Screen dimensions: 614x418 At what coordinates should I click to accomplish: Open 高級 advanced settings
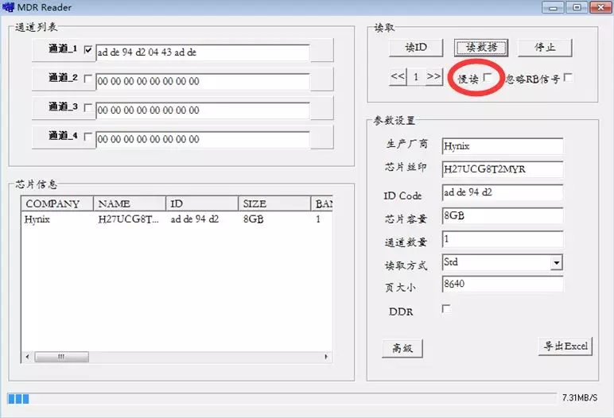click(x=402, y=348)
